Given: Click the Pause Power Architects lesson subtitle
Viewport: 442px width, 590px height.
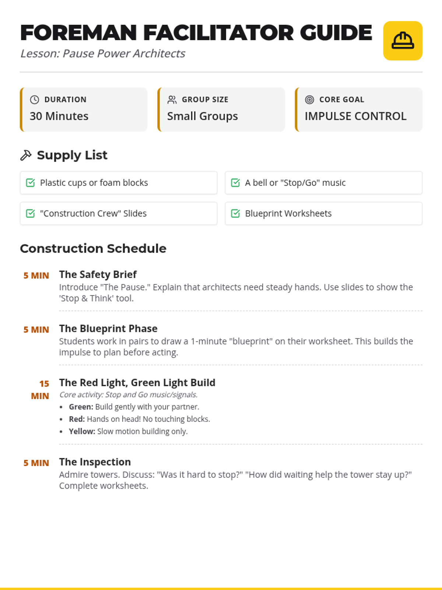Looking at the screenshot, I should tap(102, 53).
